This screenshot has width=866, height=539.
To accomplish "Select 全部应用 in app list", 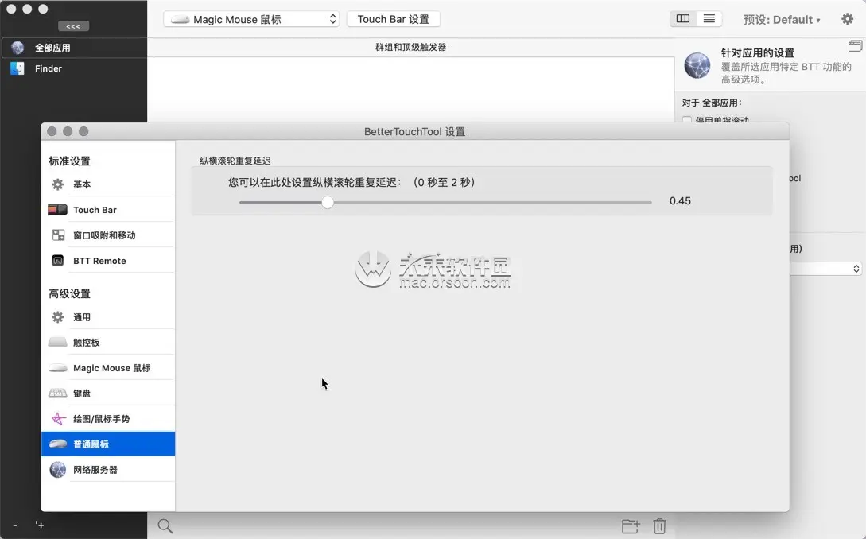I will point(74,48).
